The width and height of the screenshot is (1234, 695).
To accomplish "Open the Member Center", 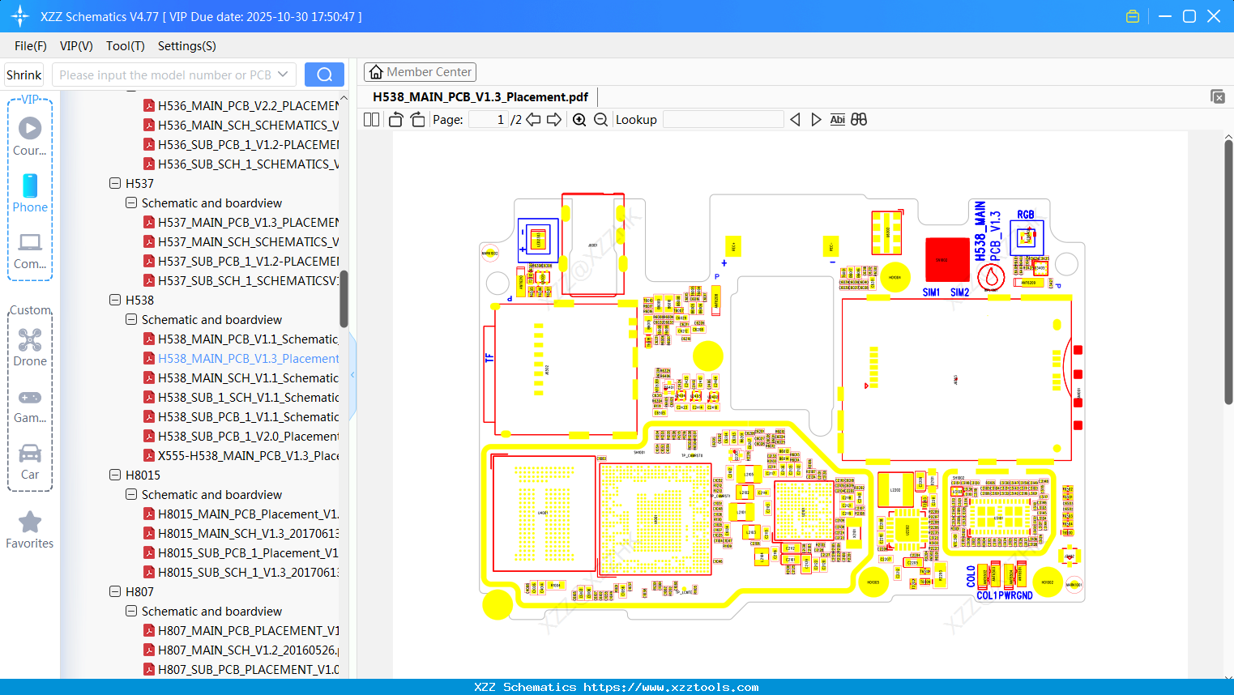I will [x=420, y=71].
